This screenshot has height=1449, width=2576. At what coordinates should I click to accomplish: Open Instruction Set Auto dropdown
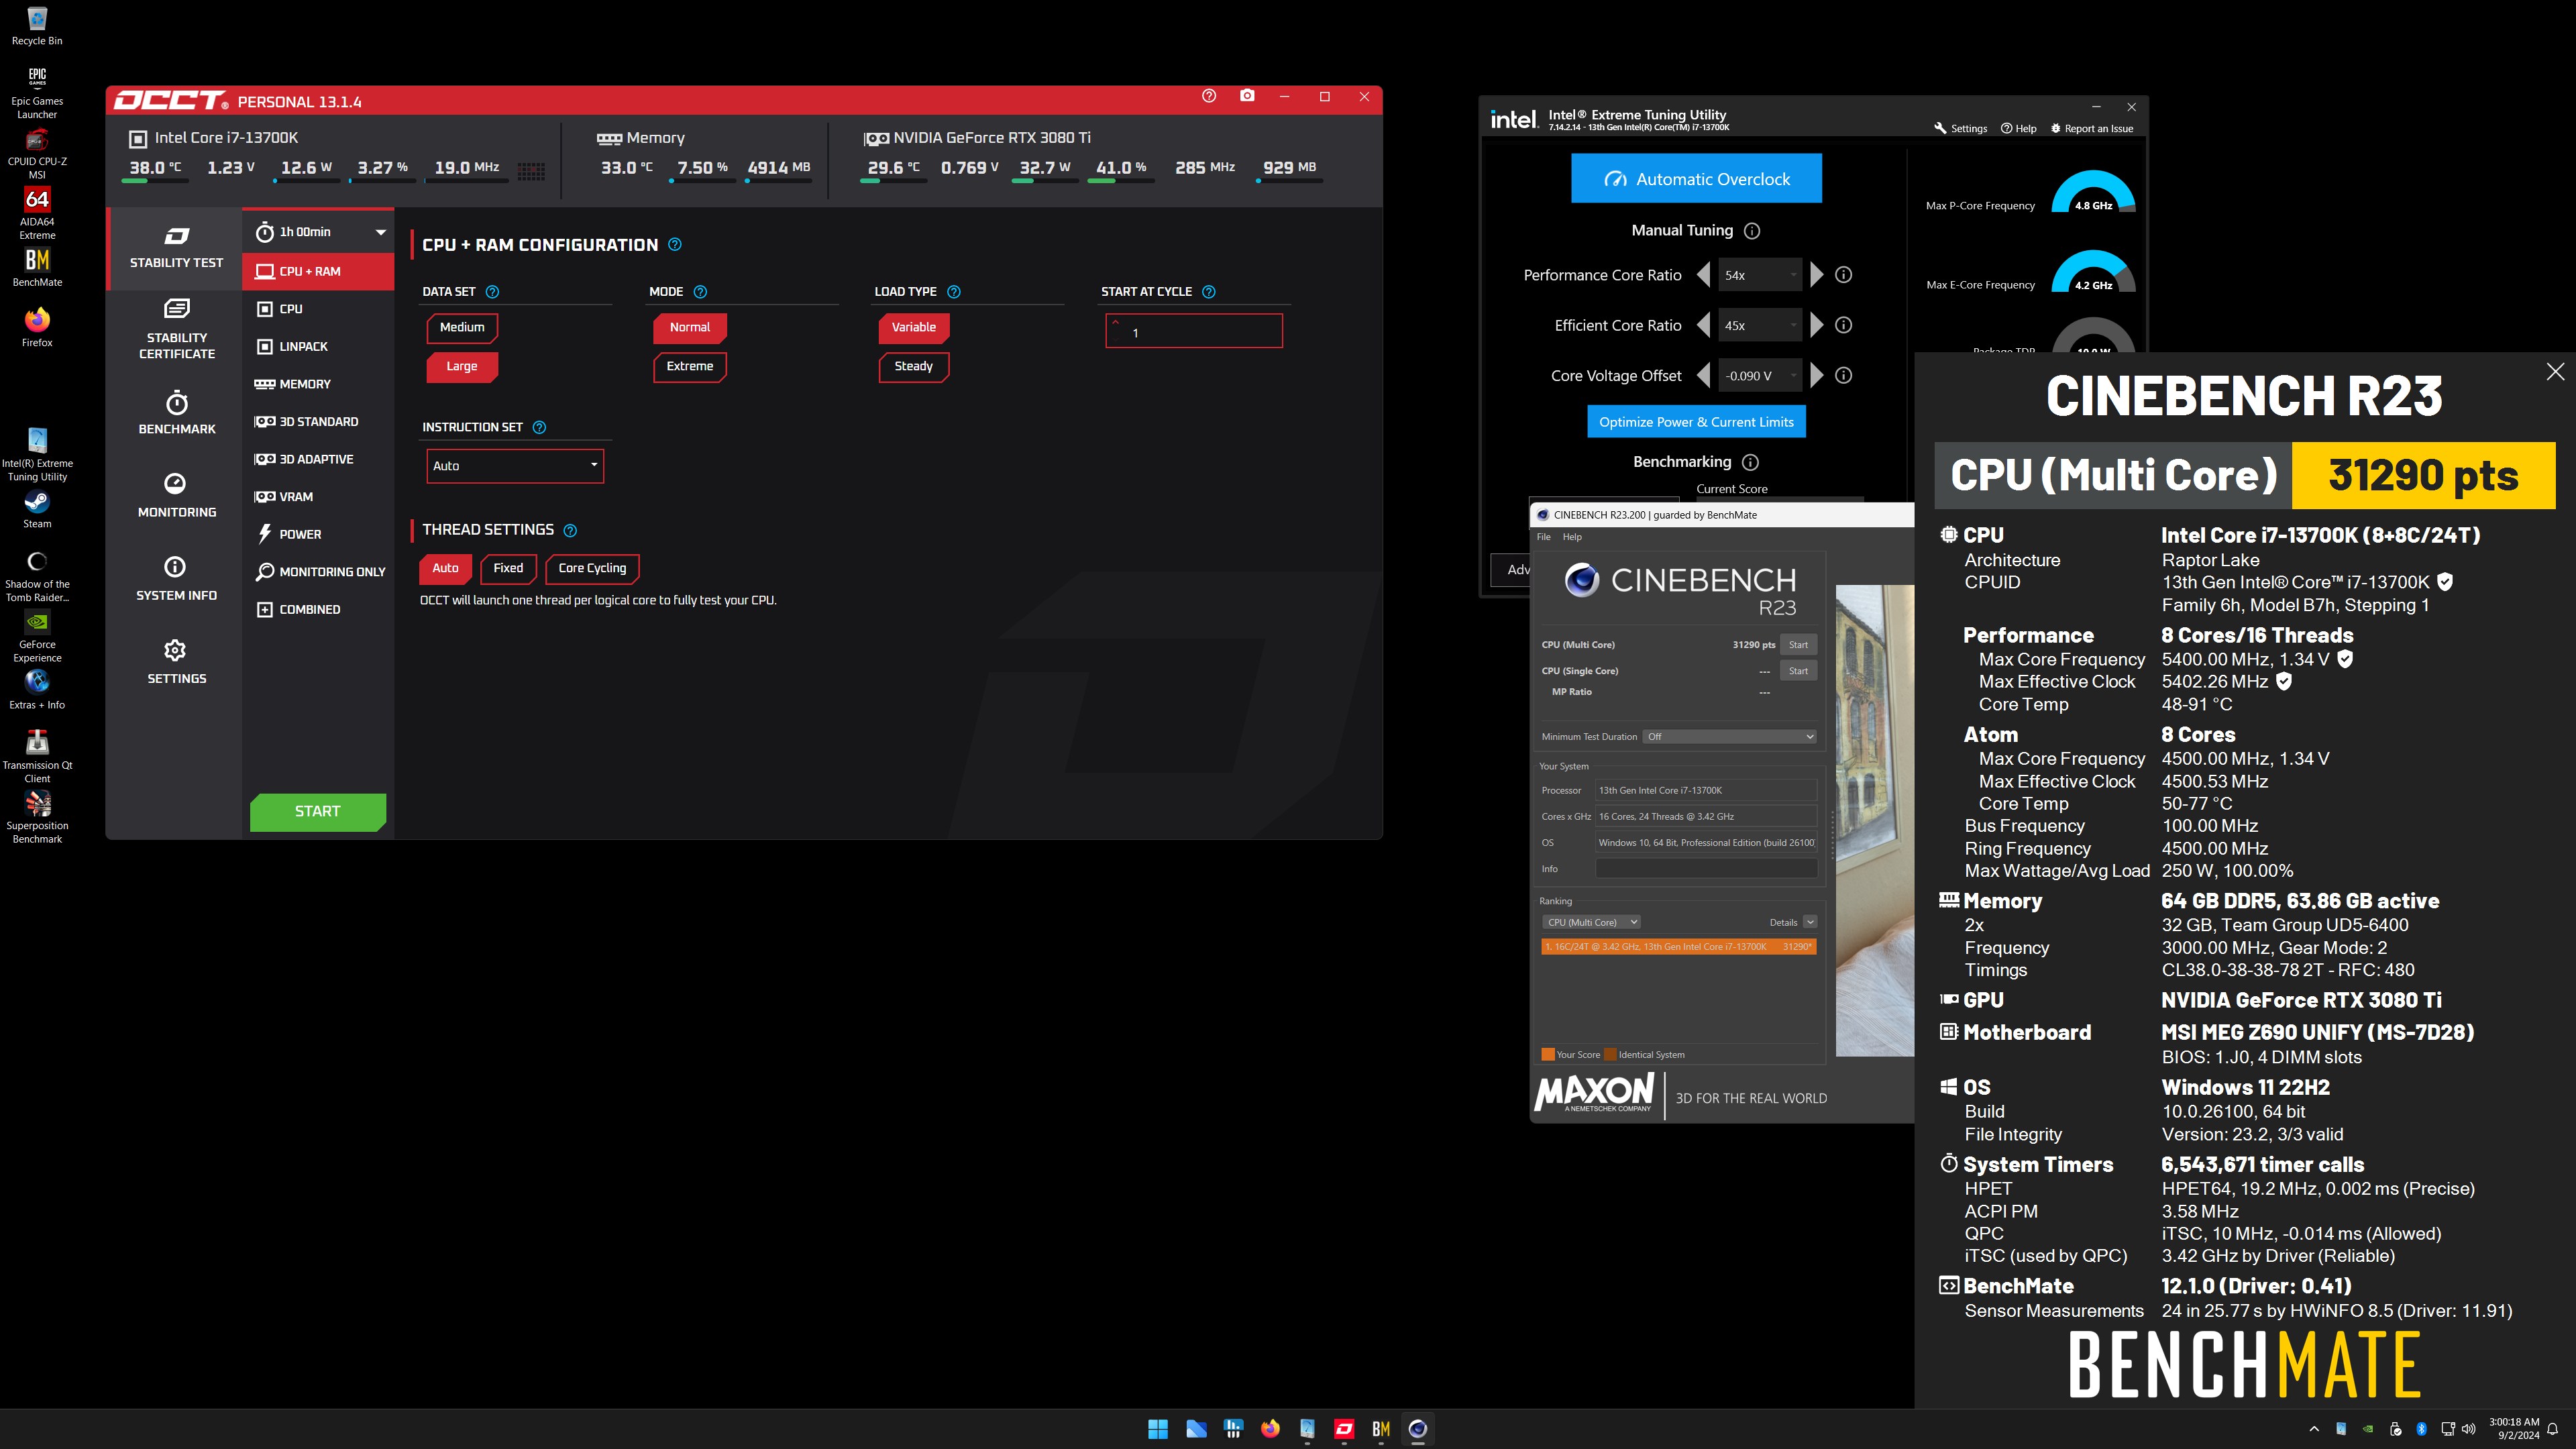[x=515, y=466]
